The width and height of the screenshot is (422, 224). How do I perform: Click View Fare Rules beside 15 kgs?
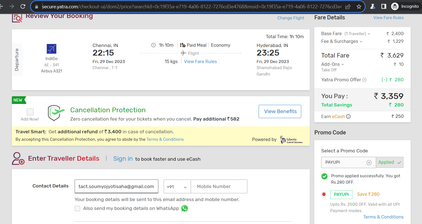200,61
